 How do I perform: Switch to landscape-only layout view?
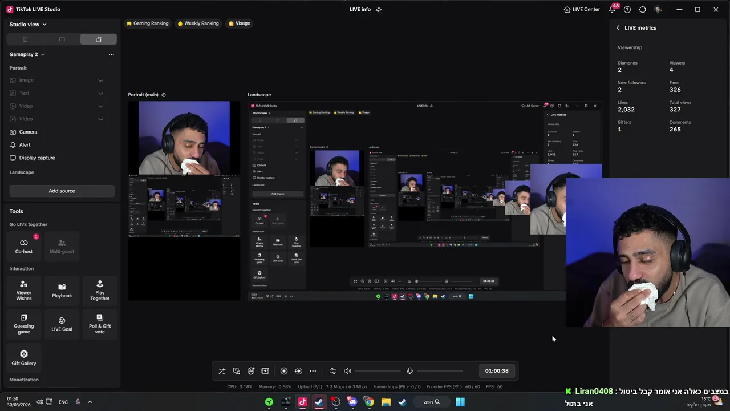click(x=62, y=39)
